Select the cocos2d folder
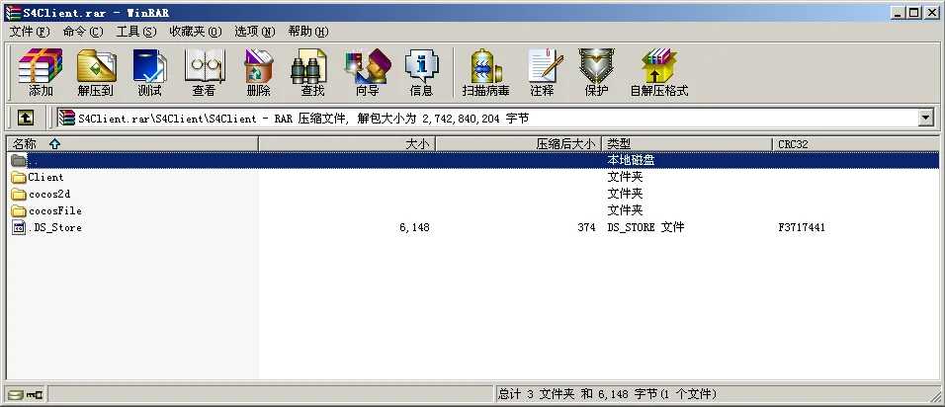Image resolution: width=945 pixels, height=407 pixels. [x=48, y=194]
